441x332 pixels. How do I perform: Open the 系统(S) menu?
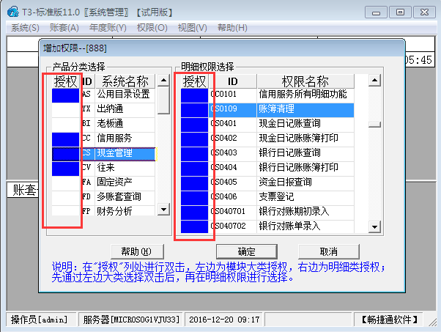pyautogui.click(x=26, y=27)
